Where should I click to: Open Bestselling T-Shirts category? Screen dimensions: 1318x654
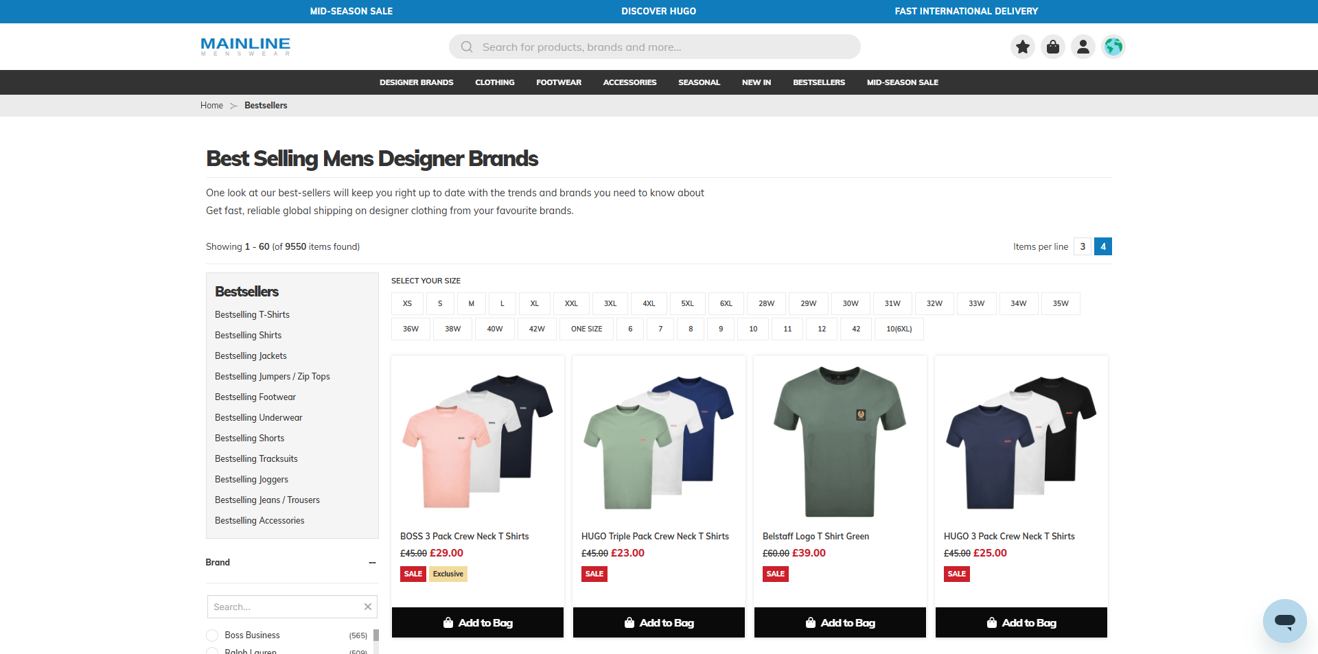252,315
